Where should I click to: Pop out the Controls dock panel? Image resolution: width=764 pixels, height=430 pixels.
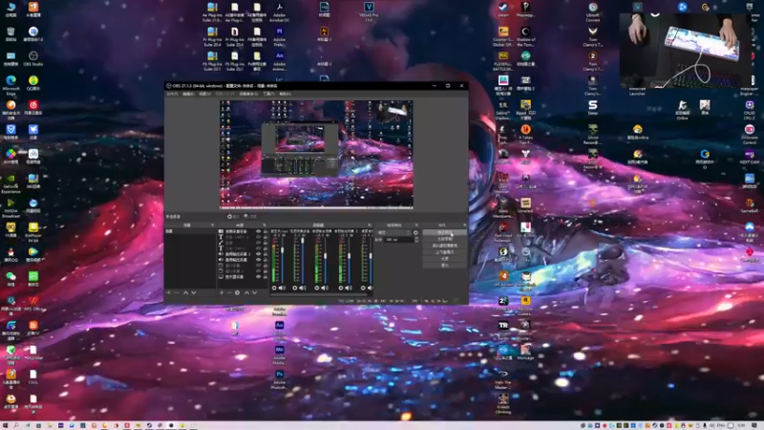tap(465, 225)
